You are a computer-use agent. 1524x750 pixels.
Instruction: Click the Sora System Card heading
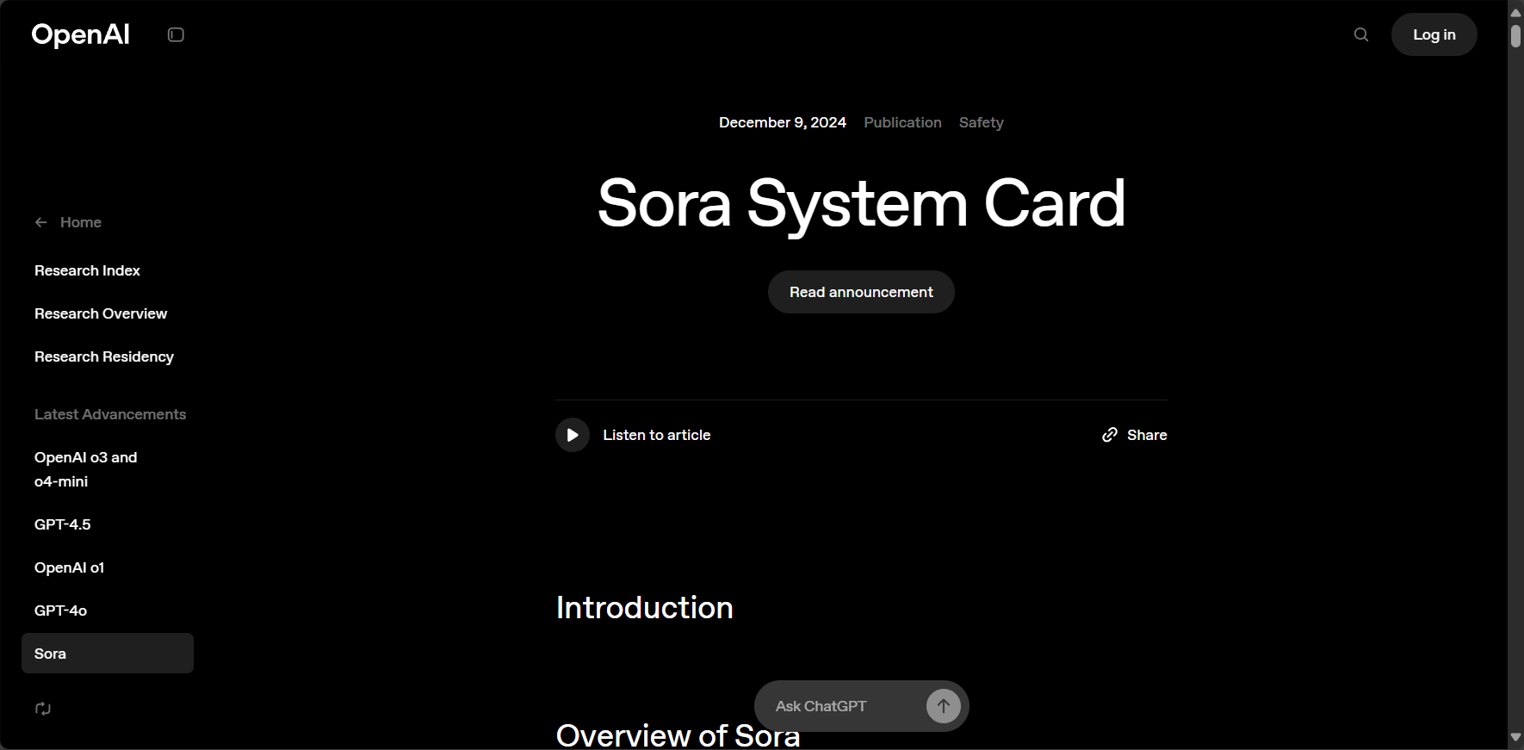click(x=861, y=203)
